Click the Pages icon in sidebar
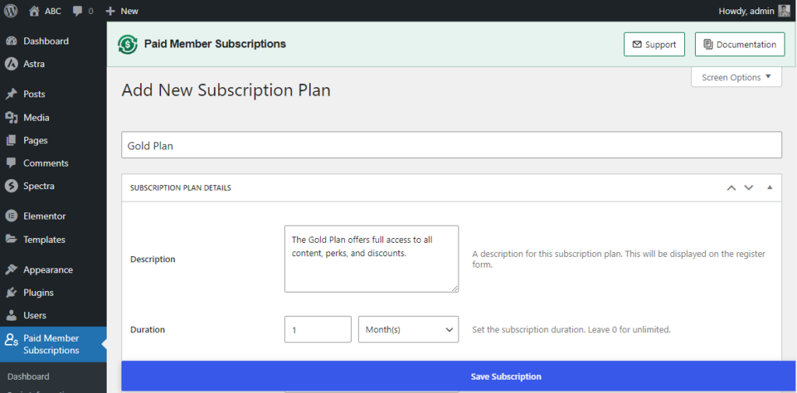 (x=11, y=140)
